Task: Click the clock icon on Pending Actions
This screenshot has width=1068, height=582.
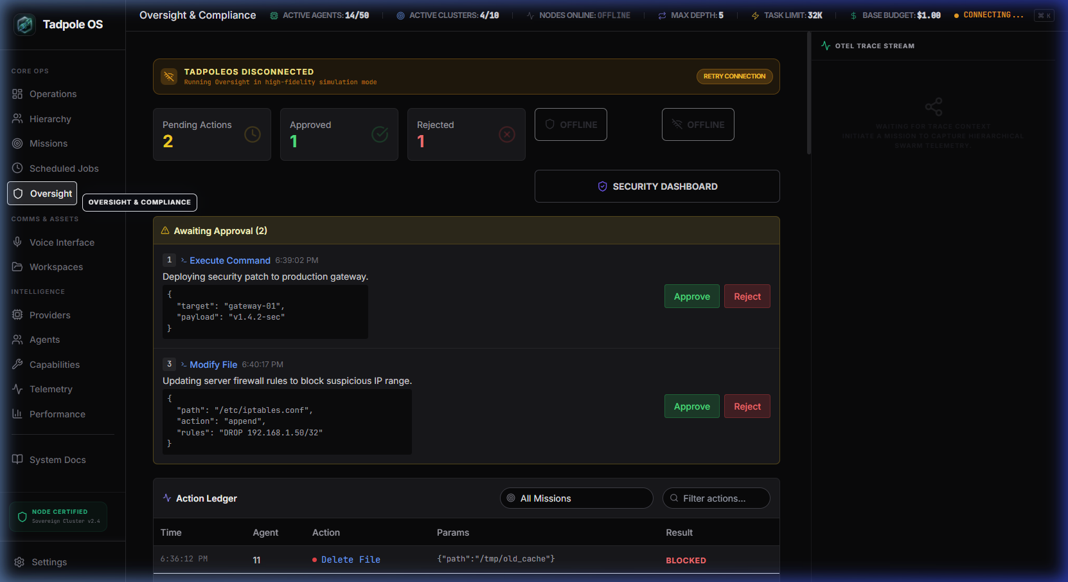Action: [253, 134]
